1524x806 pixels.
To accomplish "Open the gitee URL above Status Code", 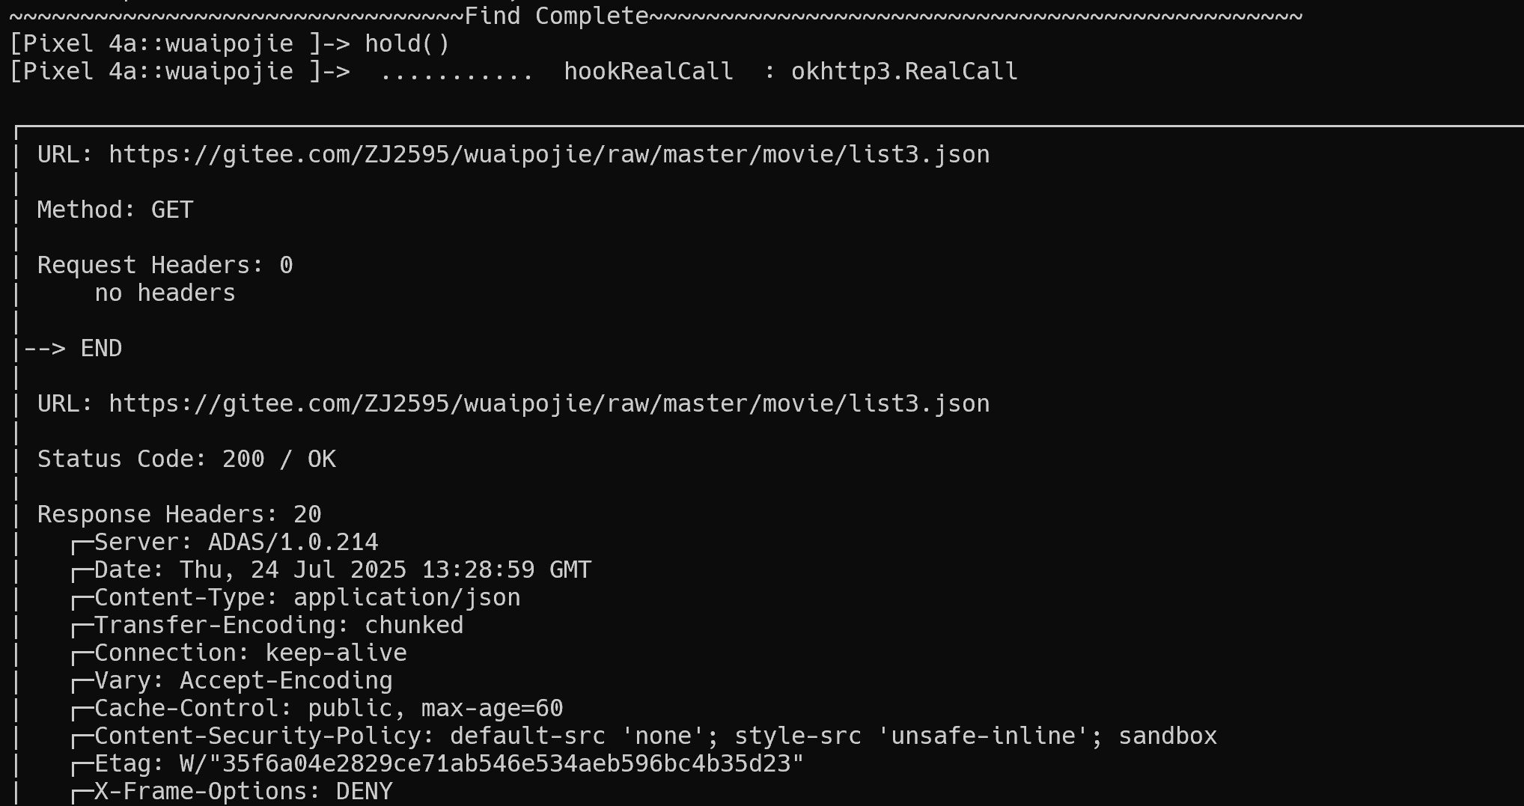I will tap(549, 404).
